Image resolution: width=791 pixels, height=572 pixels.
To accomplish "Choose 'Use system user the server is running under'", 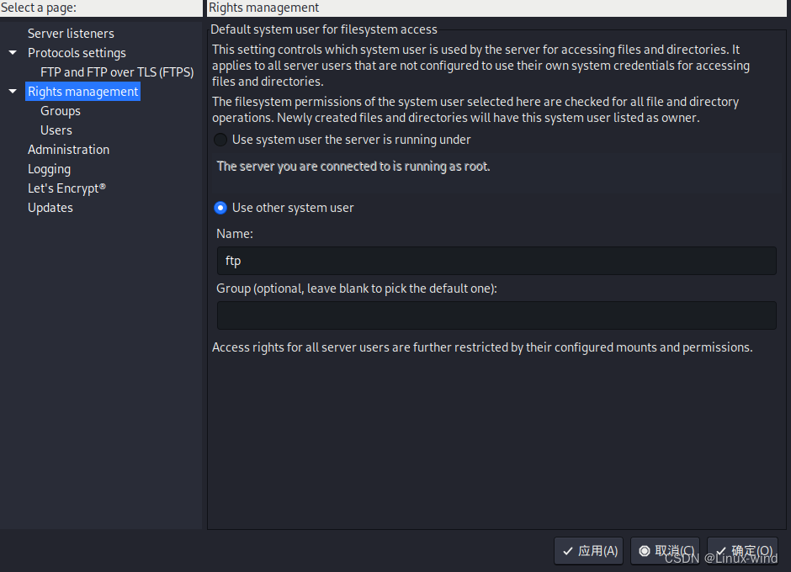I will click(220, 140).
